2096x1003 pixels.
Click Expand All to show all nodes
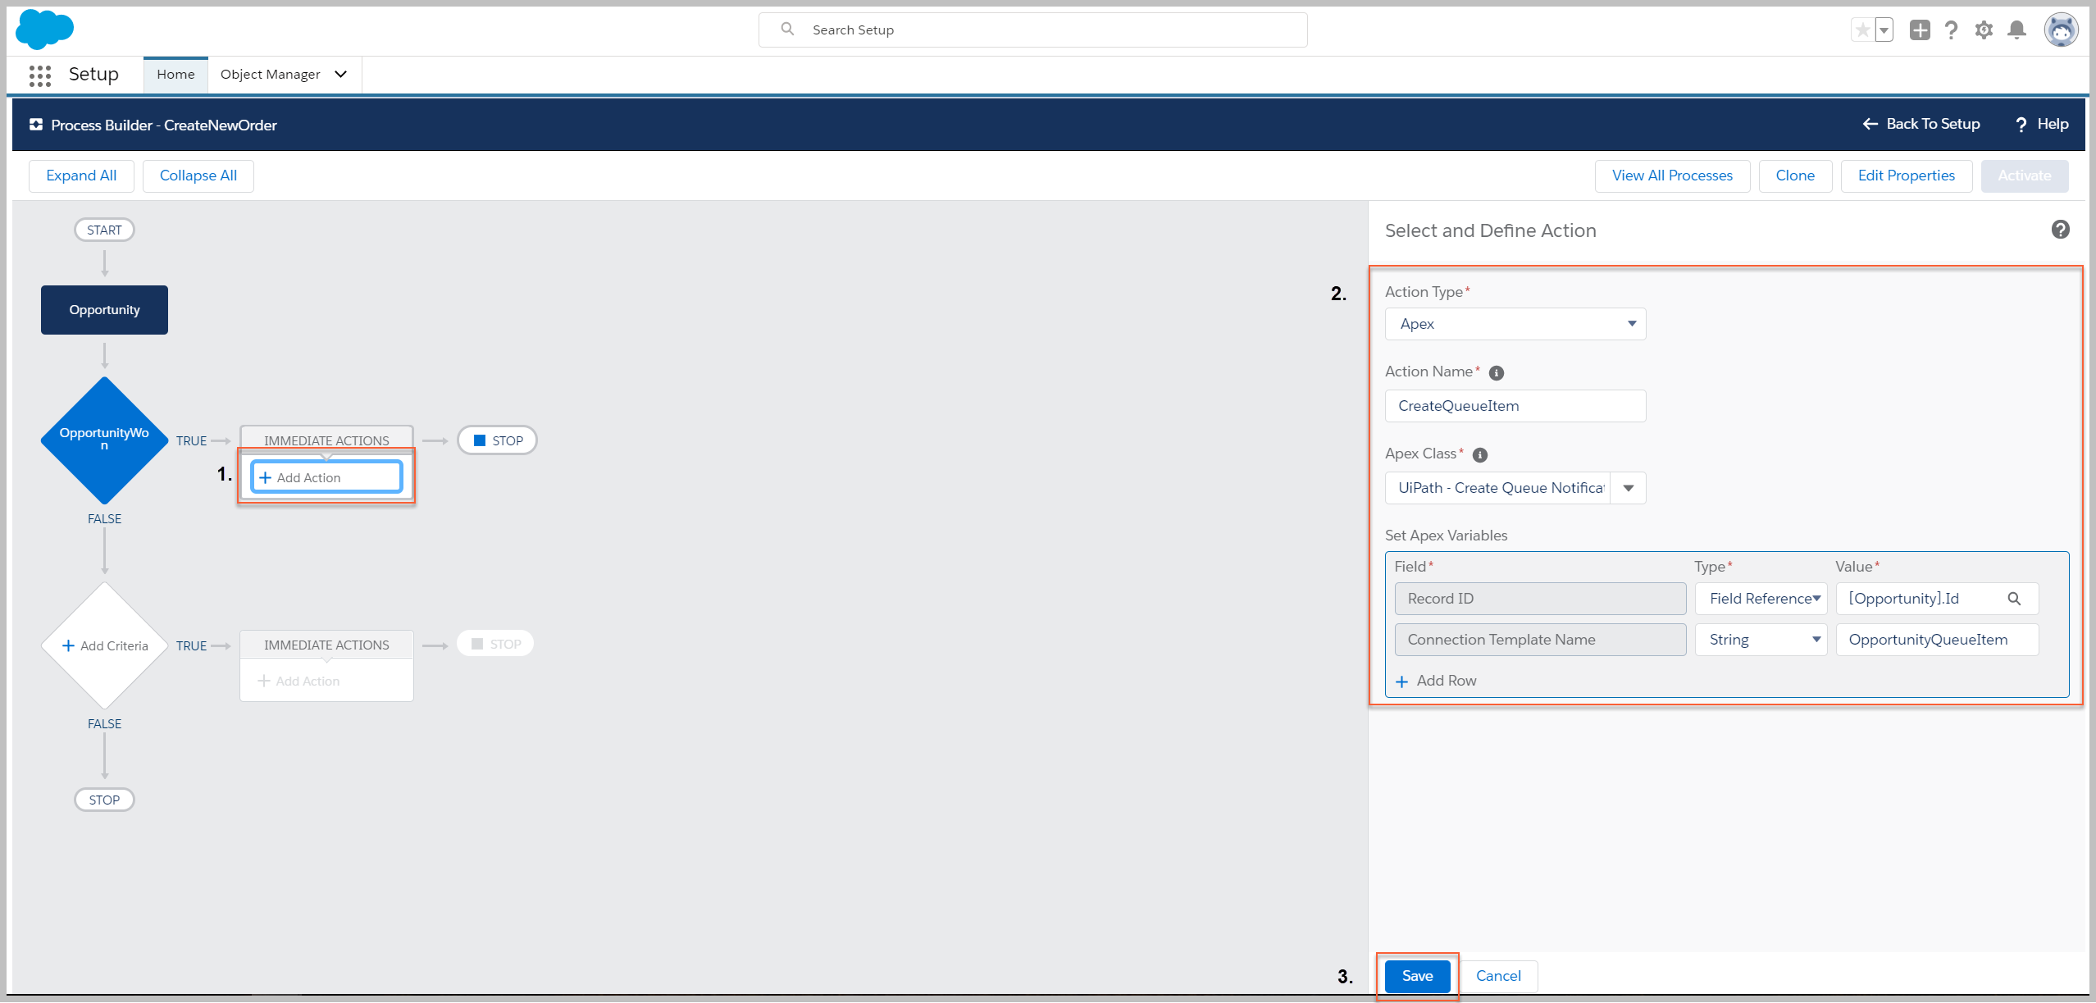tap(81, 176)
